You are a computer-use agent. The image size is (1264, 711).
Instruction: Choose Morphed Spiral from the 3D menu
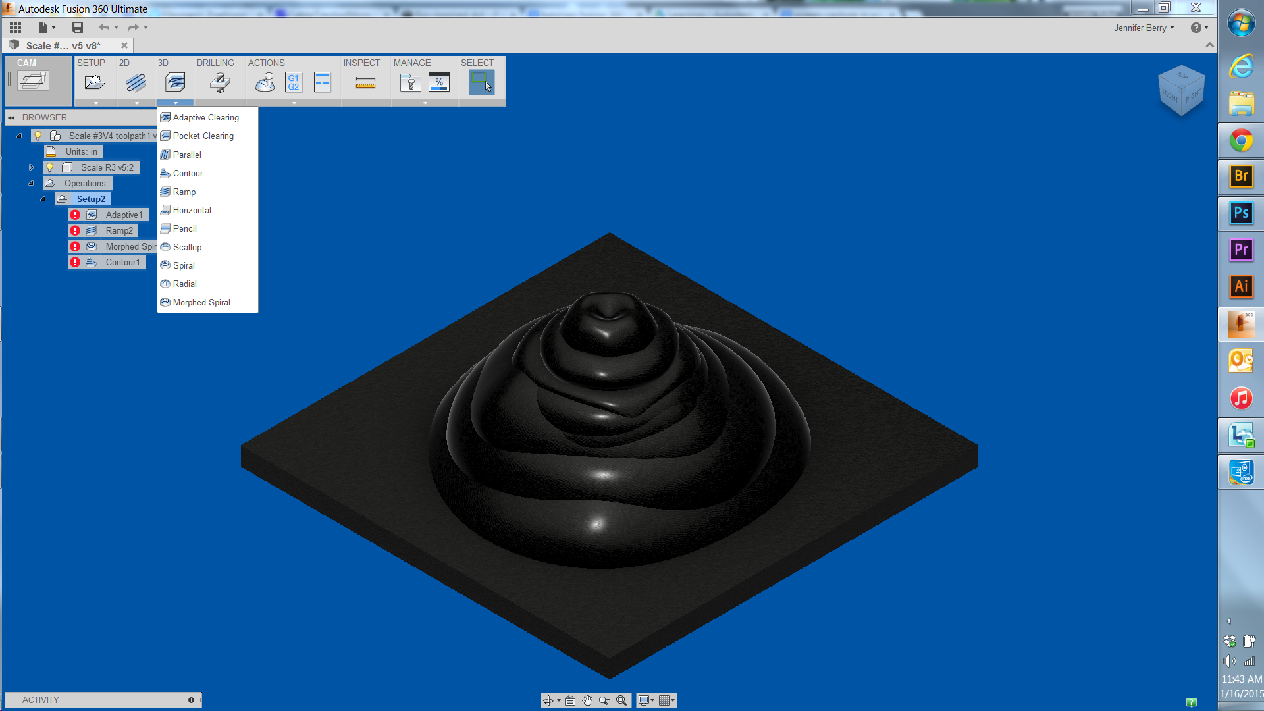point(201,302)
